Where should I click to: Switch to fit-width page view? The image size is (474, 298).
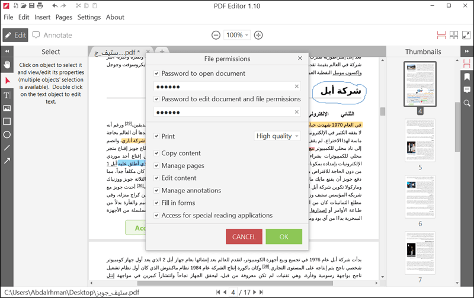pyautogui.click(x=441, y=35)
